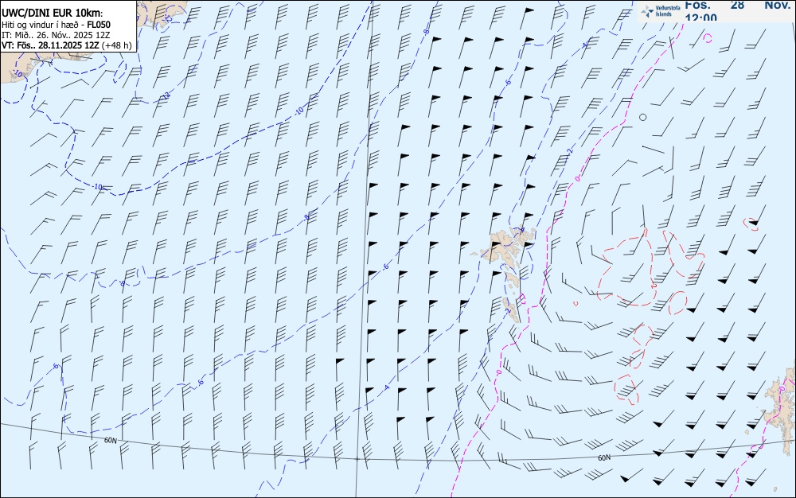Click 'Hiti og vindur í hæð - FL050' subtitle
796x498 pixels.
point(56,25)
